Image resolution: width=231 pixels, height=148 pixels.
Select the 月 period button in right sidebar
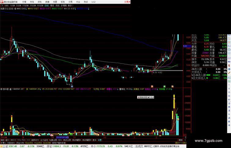[x=229, y=111]
